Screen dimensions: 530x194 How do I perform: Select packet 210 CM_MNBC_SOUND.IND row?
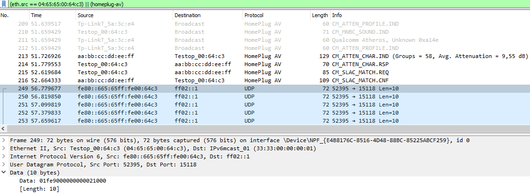click(265, 32)
